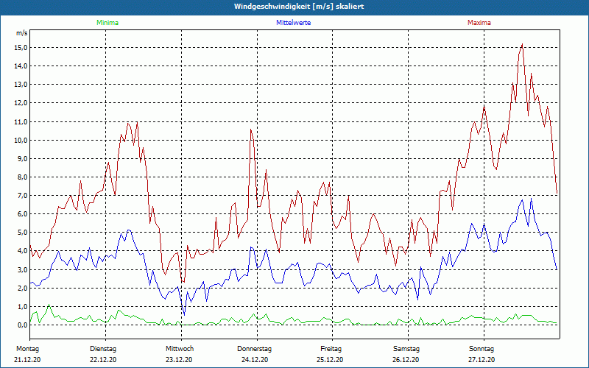Click the '2,0' y-axis value
589x368 pixels.
22,288
